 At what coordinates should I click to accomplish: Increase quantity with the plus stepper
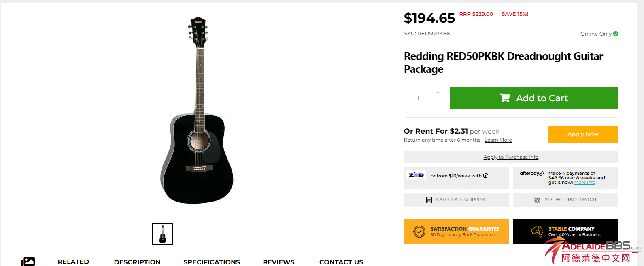coord(438,93)
